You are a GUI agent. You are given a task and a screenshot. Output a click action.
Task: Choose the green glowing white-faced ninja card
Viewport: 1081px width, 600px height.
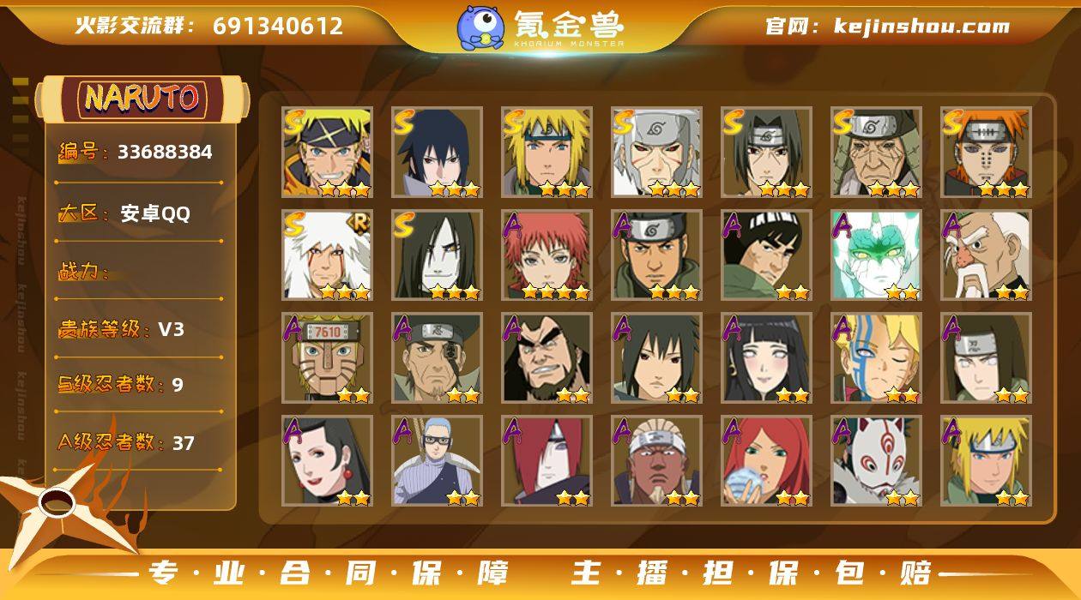(x=877, y=255)
